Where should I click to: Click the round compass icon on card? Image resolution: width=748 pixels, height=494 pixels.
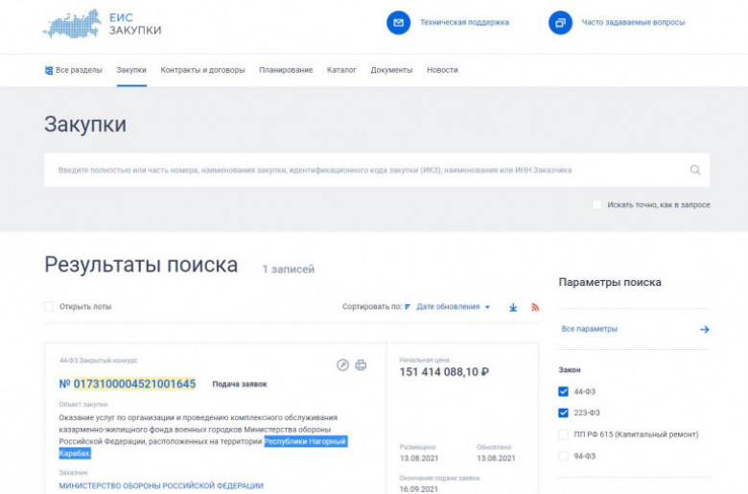[343, 365]
